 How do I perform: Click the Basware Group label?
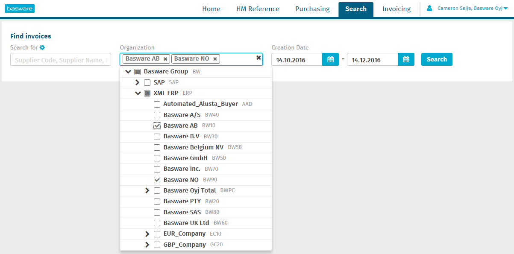point(166,72)
